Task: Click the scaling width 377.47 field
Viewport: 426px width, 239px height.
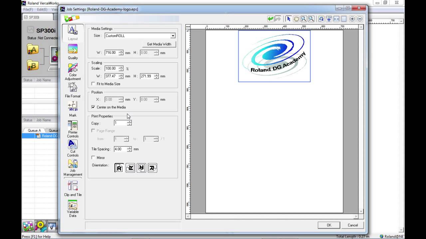Action: click(111, 76)
